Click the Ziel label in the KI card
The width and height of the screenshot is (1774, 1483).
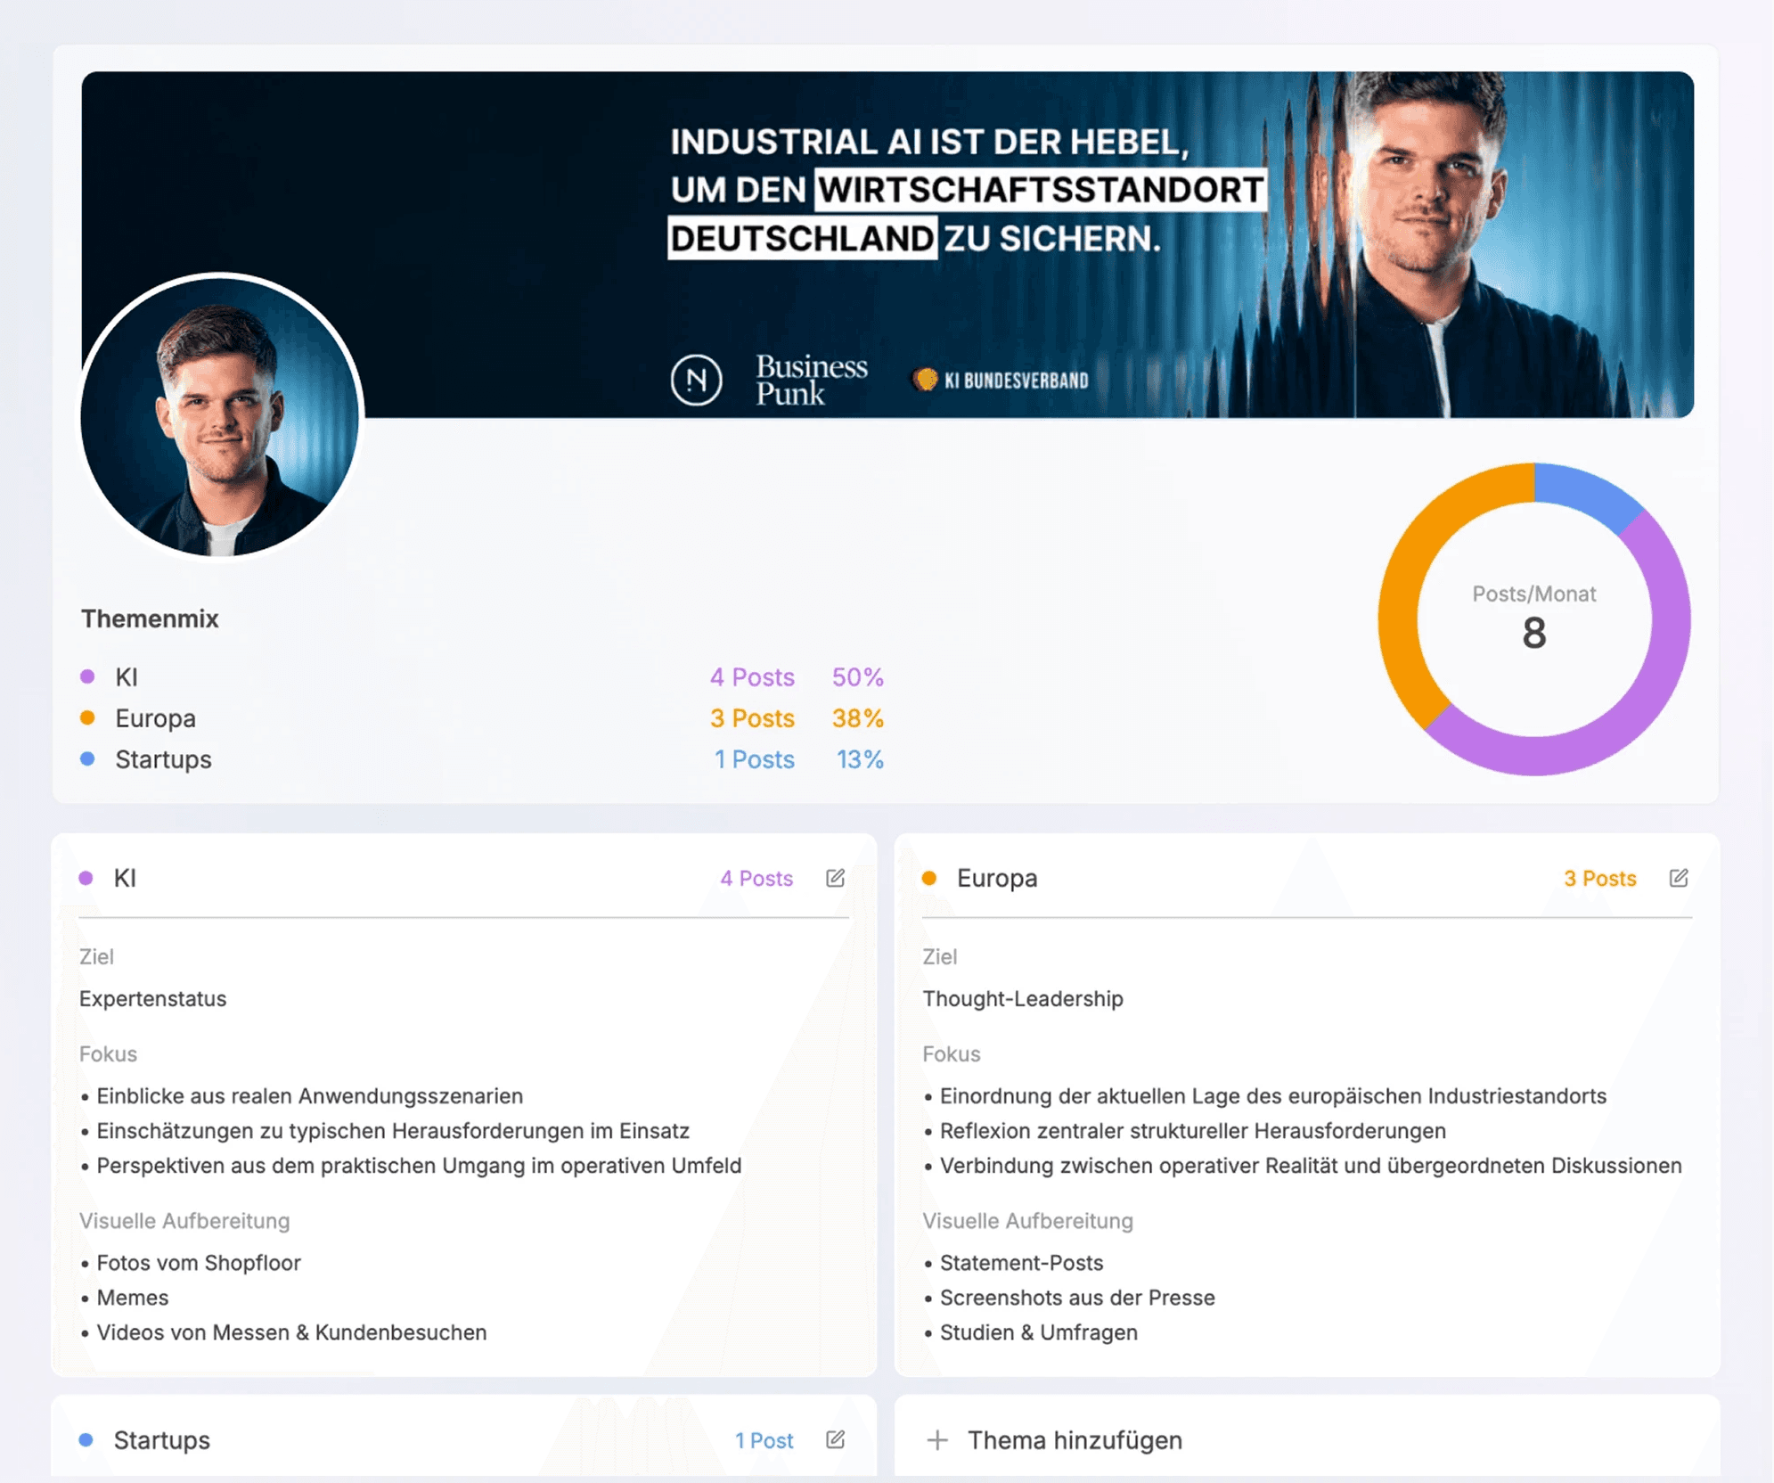[x=96, y=956]
